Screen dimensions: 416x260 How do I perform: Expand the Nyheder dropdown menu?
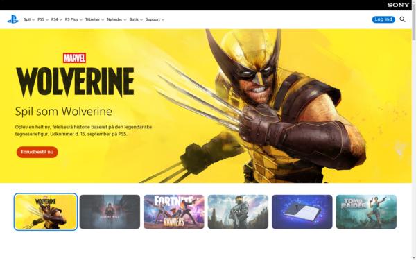pos(116,19)
